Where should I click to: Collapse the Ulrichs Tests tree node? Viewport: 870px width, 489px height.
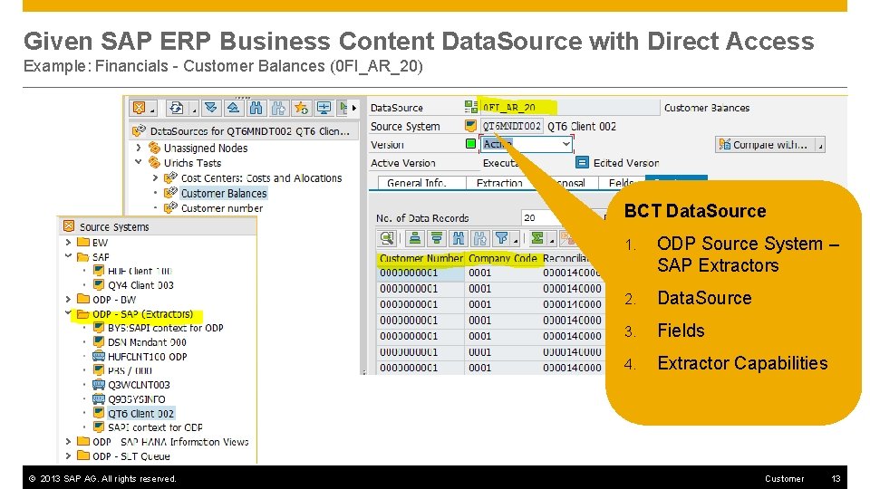[139, 162]
